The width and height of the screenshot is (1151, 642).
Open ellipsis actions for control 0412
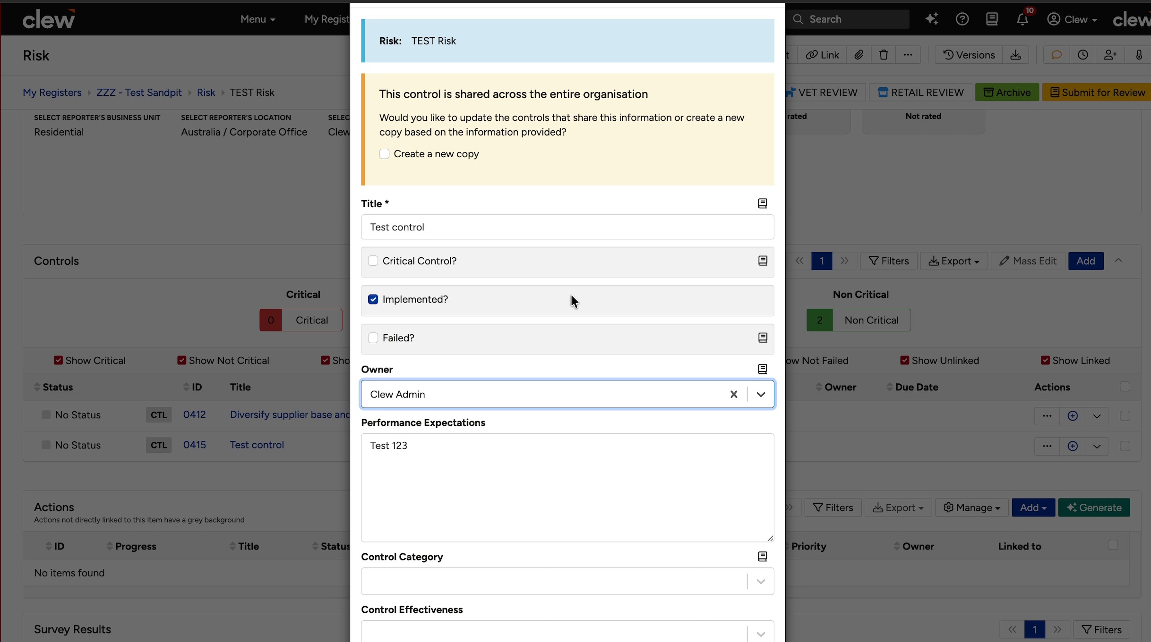click(1047, 416)
